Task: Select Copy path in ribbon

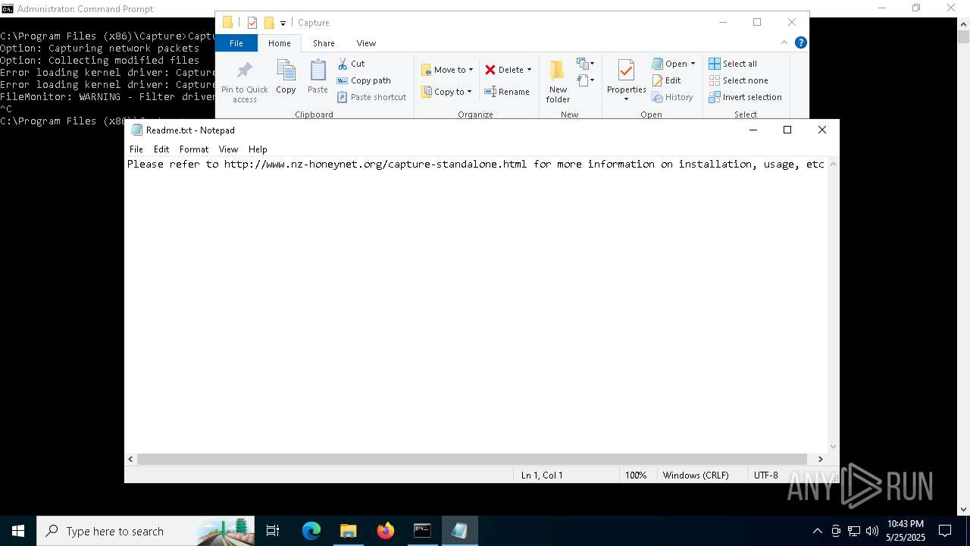Action: (x=364, y=80)
